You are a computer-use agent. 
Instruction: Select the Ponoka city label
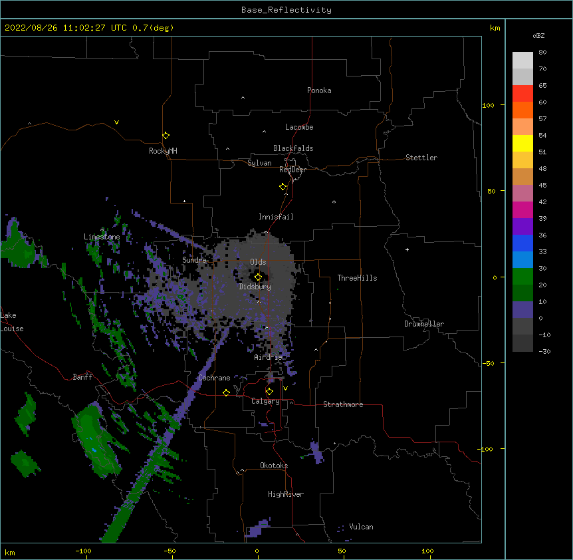point(319,90)
